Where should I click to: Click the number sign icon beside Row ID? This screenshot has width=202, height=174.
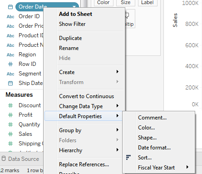tap(10, 64)
